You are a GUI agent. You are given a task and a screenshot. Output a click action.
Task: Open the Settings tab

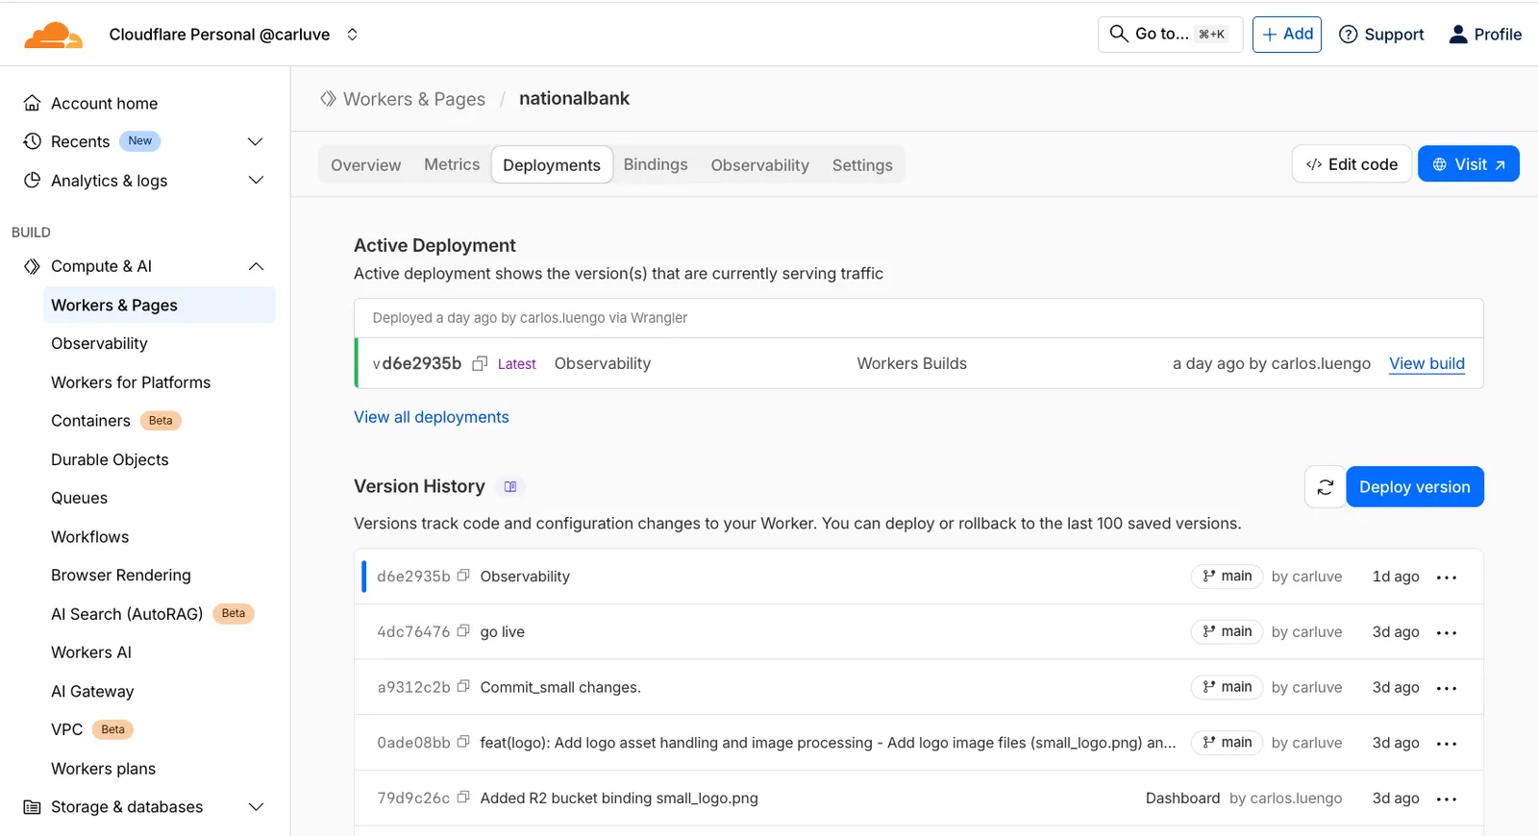click(862, 165)
